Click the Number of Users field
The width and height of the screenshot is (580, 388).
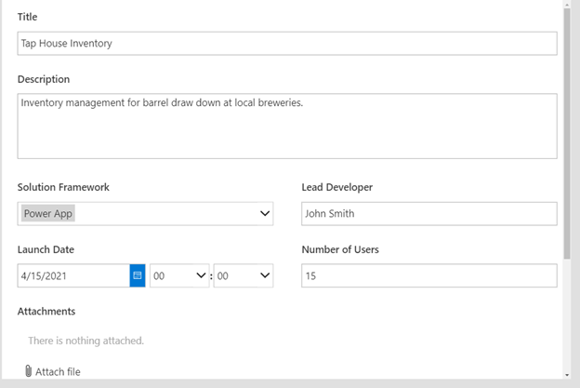429,275
